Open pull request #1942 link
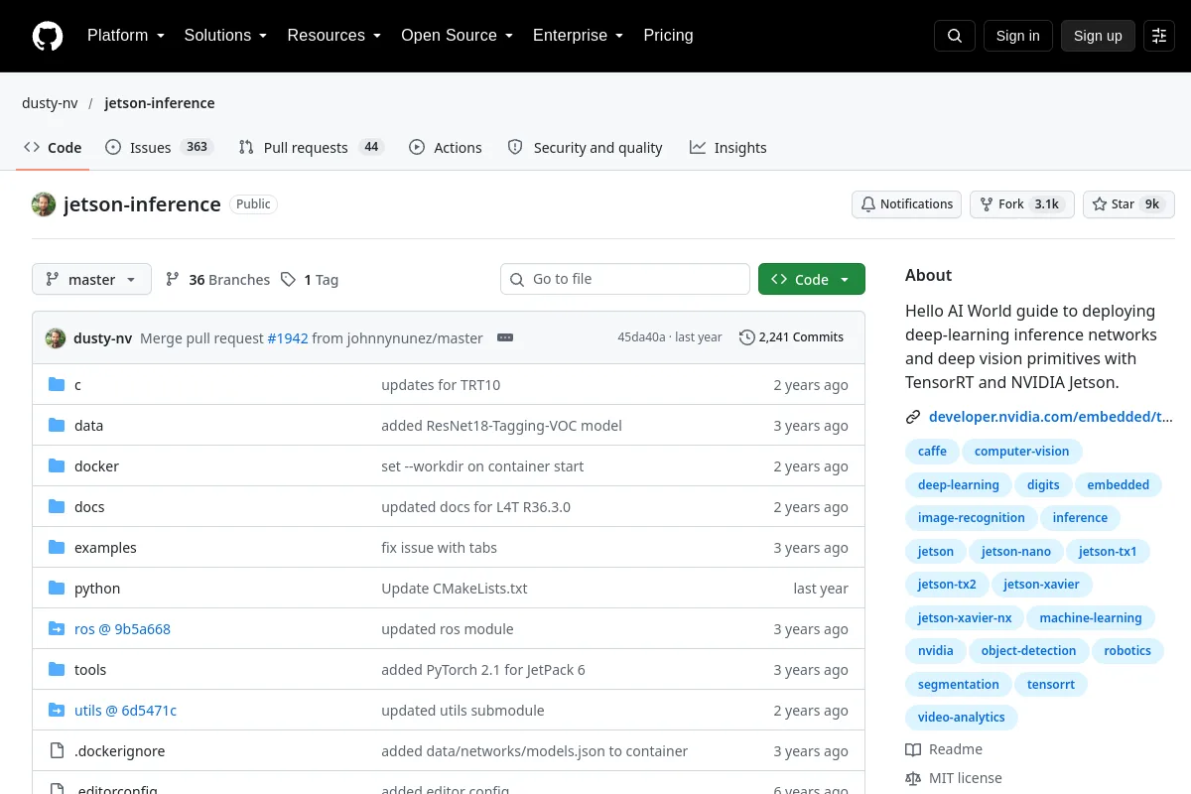The width and height of the screenshot is (1191, 794). coord(288,337)
